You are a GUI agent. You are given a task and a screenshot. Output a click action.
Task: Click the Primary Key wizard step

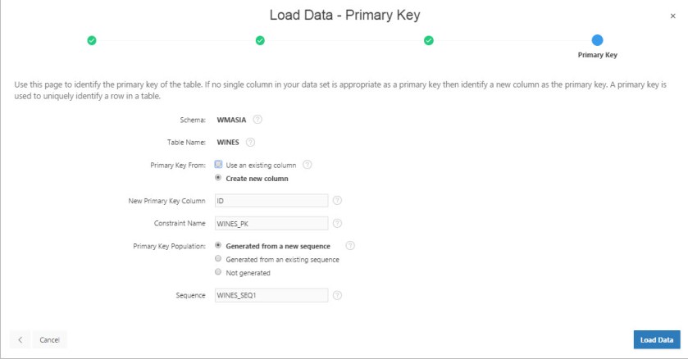[x=597, y=39]
